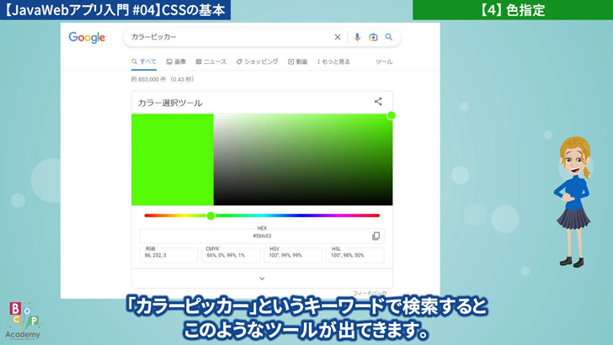Open the 画像 (Images) tab
Viewport: 613px width, 345px height.
click(x=176, y=61)
